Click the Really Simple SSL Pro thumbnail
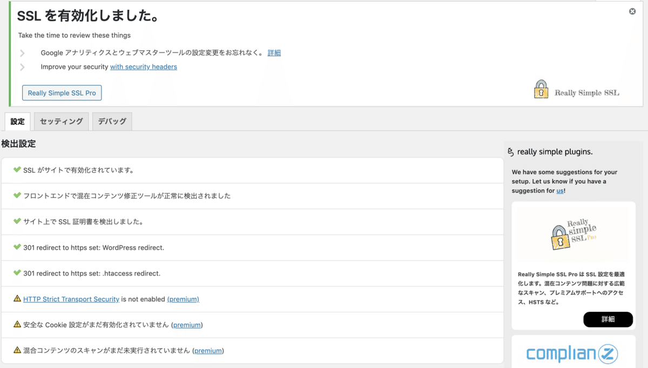The image size is (648, 368). click(x=573, y=234)
